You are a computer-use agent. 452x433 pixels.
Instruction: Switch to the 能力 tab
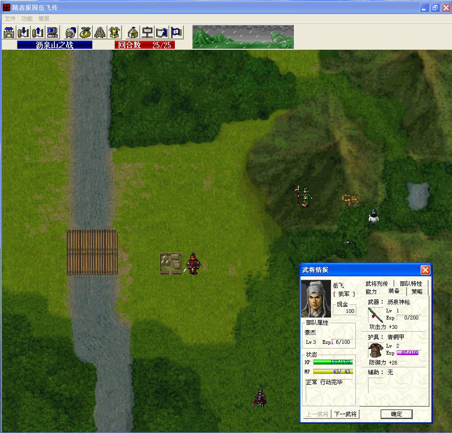coord(371,292)
